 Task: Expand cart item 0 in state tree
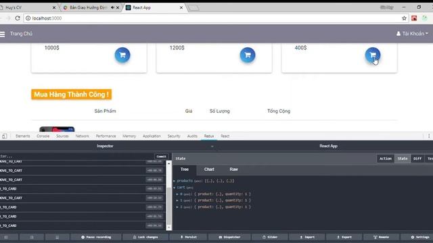pos(177,194)
